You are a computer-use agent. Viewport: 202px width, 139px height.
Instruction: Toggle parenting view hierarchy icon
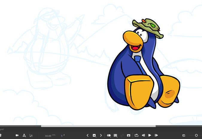click(24, 135)
